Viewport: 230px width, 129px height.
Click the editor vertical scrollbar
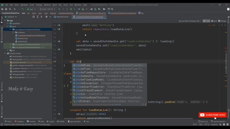[x=226, y=63]
